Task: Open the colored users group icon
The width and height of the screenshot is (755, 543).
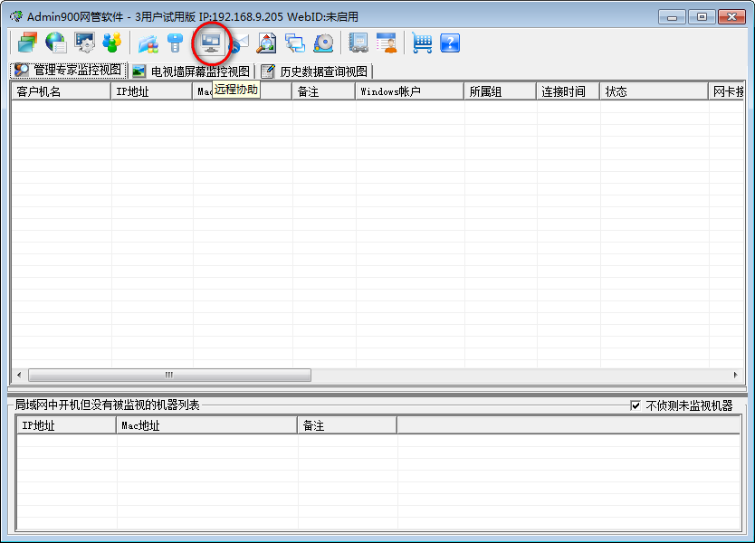Action: [x=111, y=43]
